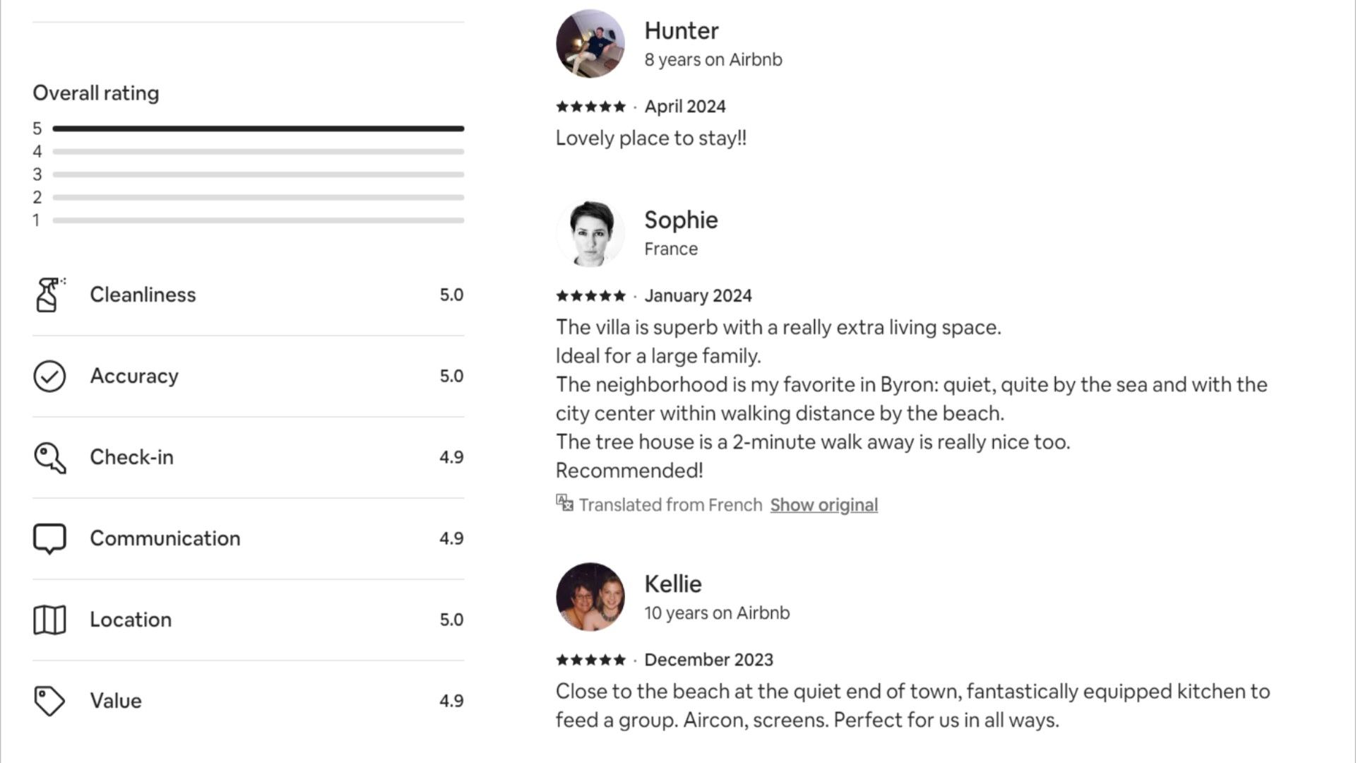Click the 5-star overall rating bar
The image size is (1356, 763).
coord(258,129)
